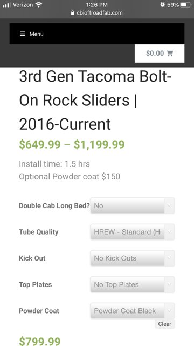Tap the Wi-Fi status icon
The image size is (194, 346).
coord(39,5)
